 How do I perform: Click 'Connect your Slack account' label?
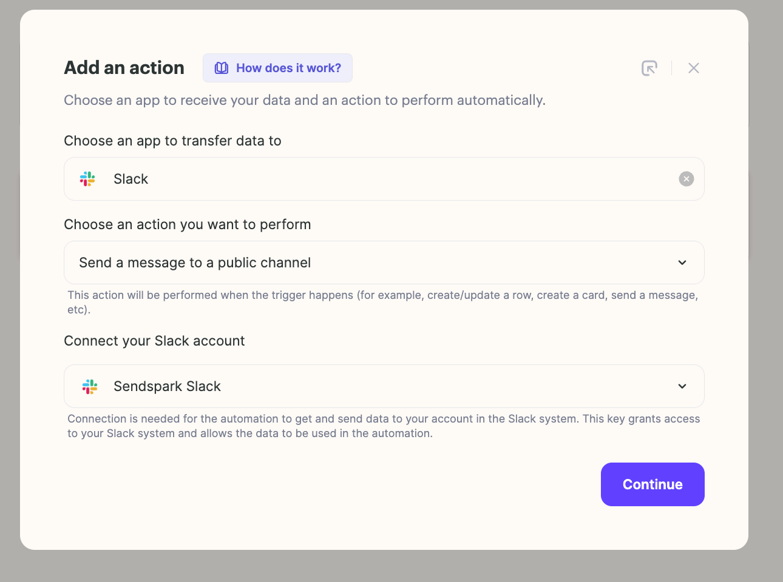tap(155, 341)
